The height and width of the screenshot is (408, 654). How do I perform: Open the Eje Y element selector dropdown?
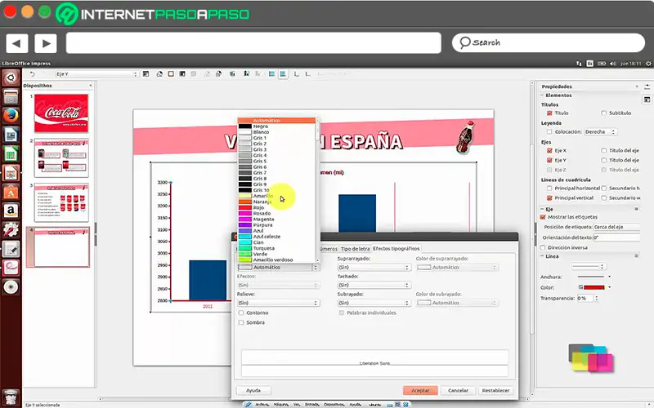tap(96, 74)
